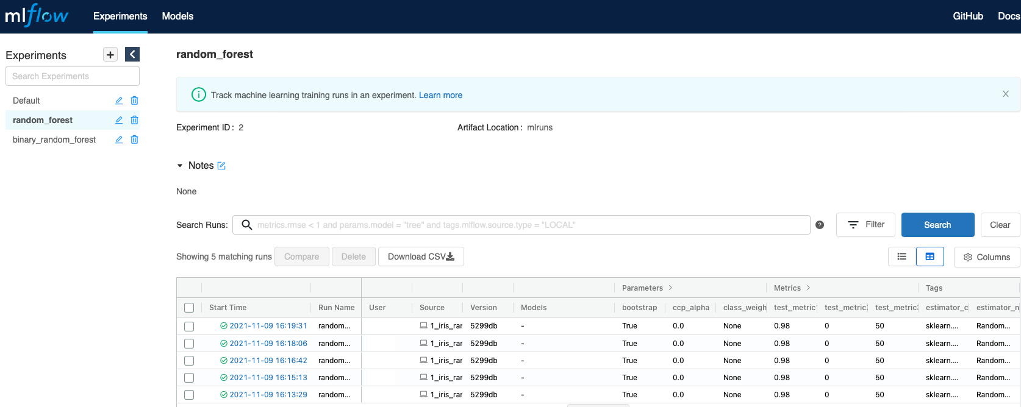Click the edit pencil for Default experiment
Image resolution: width=1021 pixels, height=407 pixels.
click(x=119, y=101)
